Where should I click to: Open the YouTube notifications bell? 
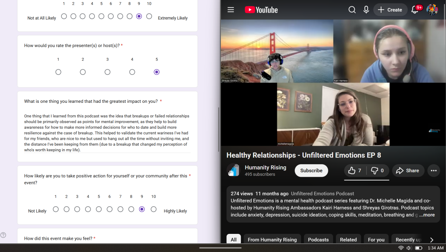tap(415, 10)
